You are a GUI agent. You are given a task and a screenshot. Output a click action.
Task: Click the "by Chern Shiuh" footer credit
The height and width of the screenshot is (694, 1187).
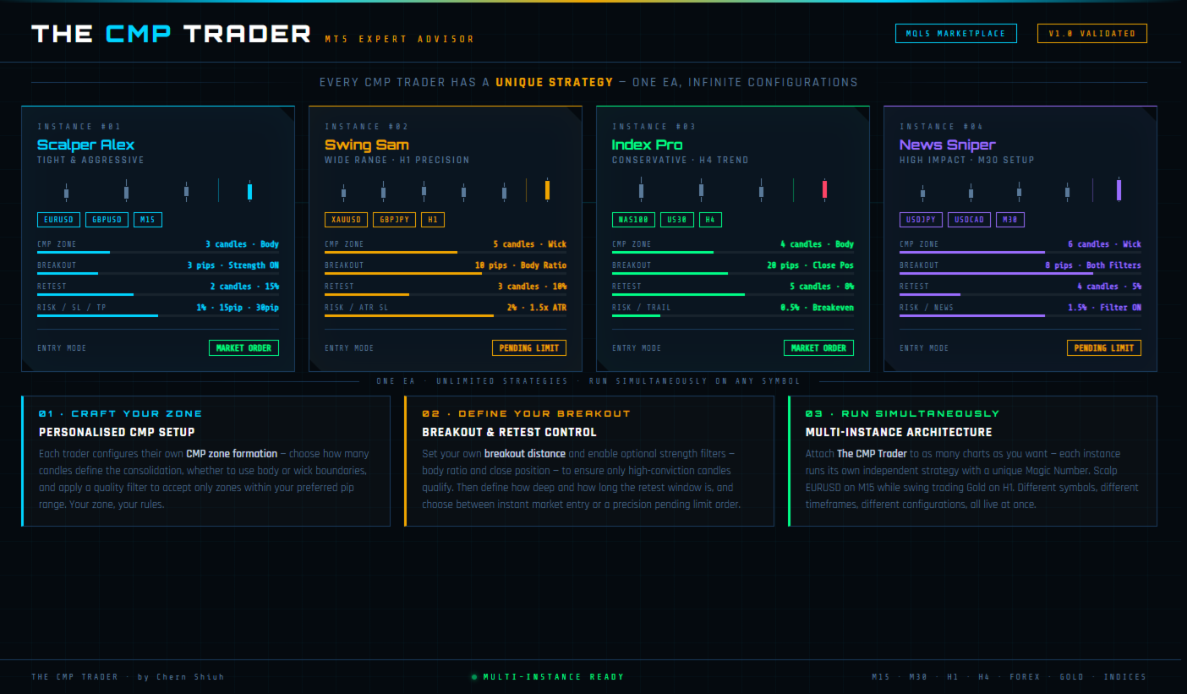pos(181,677)
